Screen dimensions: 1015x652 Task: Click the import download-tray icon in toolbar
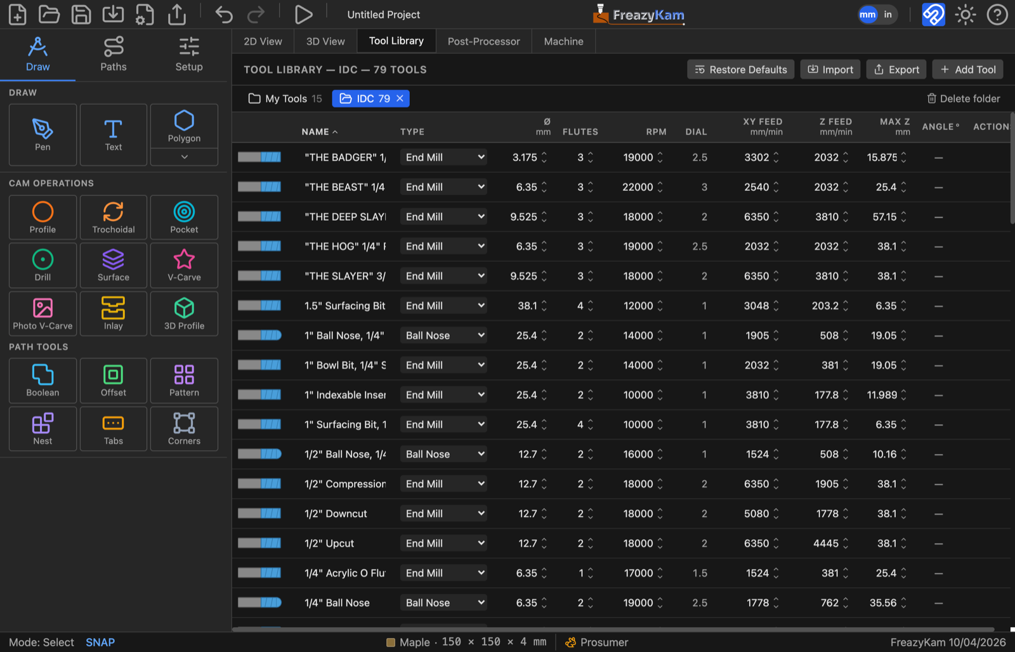coord(113,14)
